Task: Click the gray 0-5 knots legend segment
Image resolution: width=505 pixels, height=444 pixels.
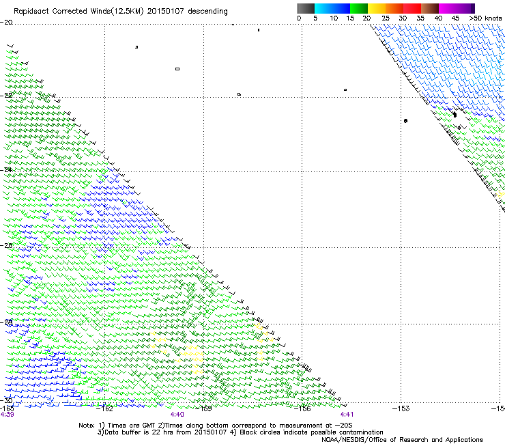Action: pos(306,8)
